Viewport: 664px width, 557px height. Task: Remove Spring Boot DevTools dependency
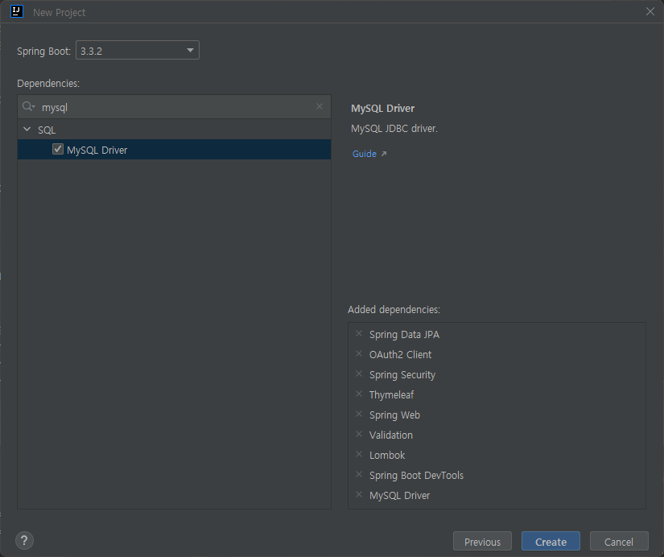pyautogui.click(x=359, y=474)
